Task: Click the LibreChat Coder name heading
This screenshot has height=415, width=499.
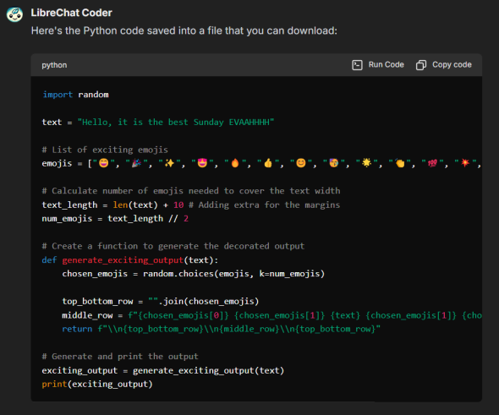Action: (x=72, y=13)
